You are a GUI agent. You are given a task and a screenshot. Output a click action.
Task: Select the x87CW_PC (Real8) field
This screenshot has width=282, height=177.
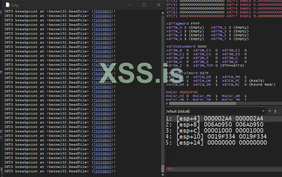pyautogui.click(x=243, y=81)
